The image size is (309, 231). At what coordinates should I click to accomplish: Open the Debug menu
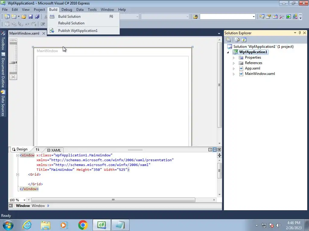pyautogui.click(x=67, y=9)
